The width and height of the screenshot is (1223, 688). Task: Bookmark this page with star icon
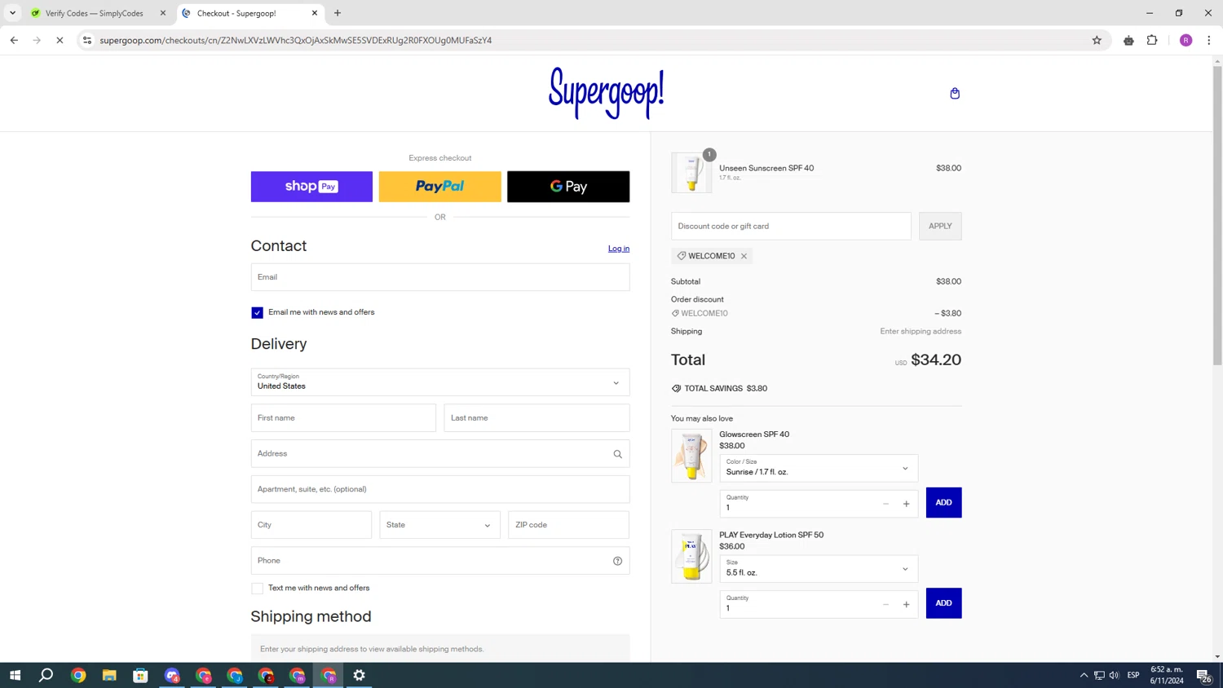[1097, 40]
